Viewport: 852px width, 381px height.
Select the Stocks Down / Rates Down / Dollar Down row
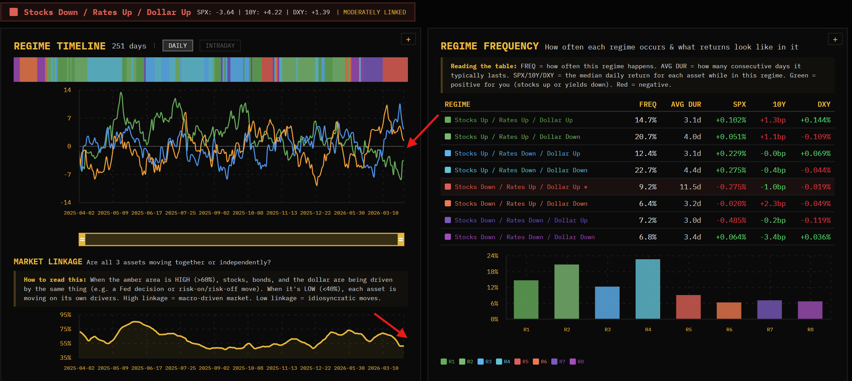point(638,237)
